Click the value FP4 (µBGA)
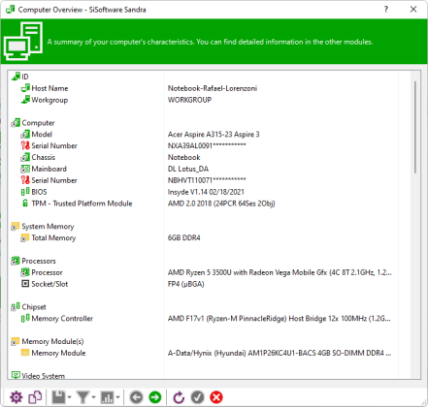The image size is (428, 407). [x=186, y=284]
